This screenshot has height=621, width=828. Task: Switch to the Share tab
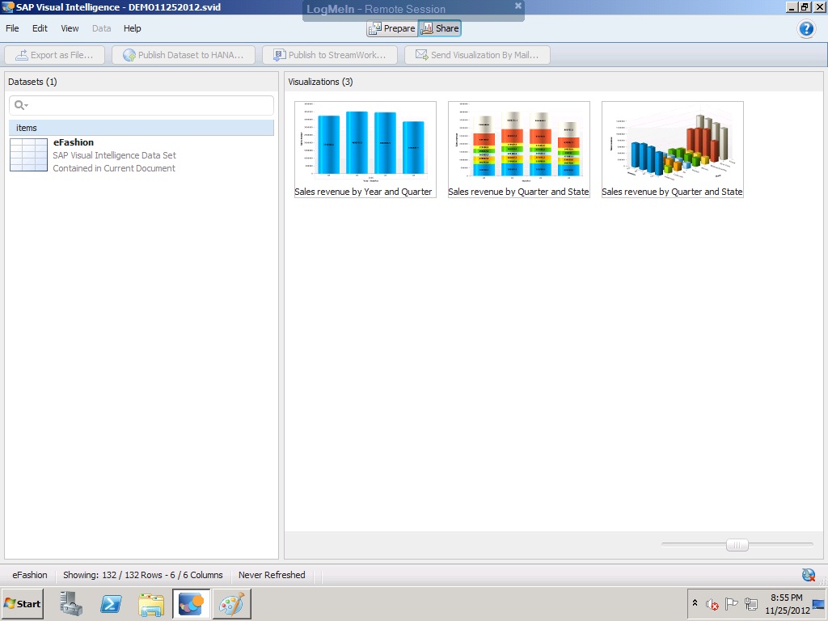(x=441, y=28)
